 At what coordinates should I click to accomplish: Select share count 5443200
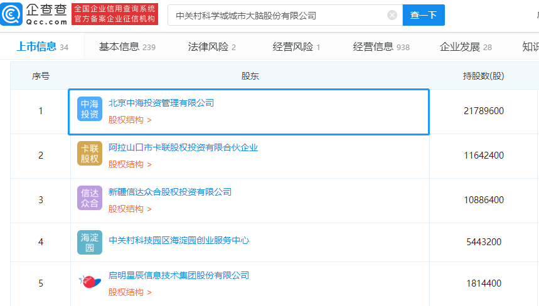(x=484, y=242)
